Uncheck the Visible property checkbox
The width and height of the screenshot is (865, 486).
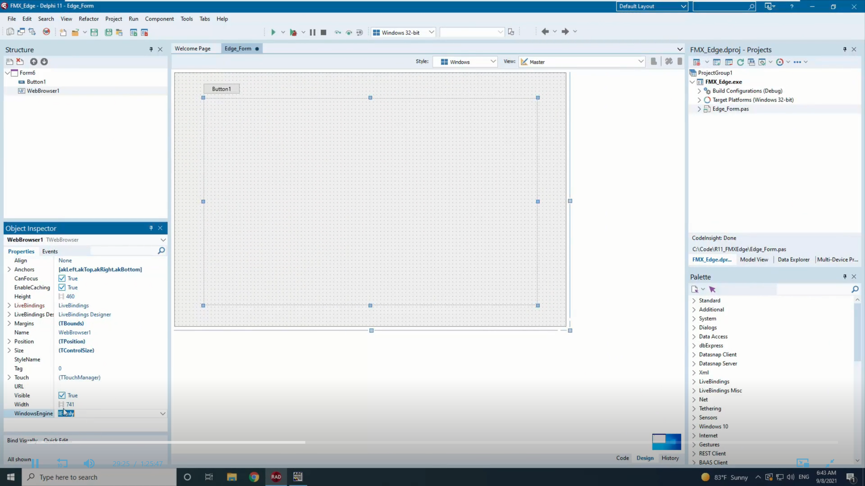tap(62, 396)
